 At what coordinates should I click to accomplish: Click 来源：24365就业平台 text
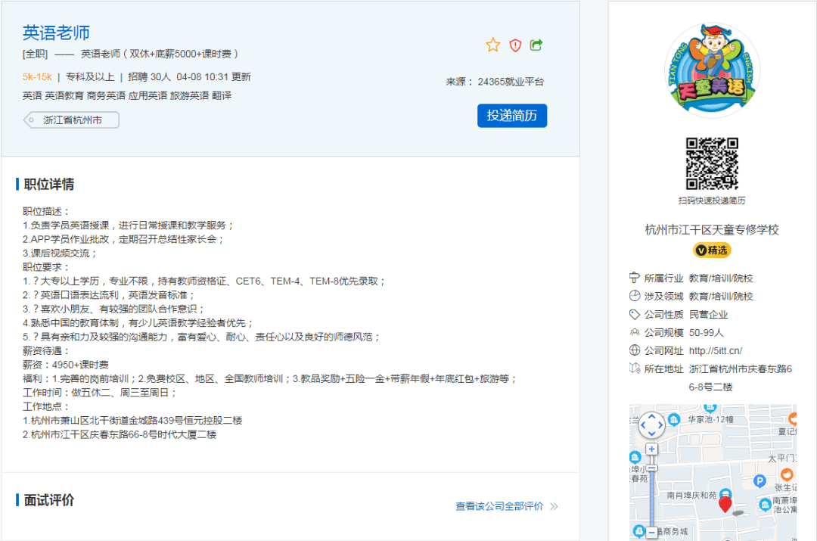pos(495,81)
